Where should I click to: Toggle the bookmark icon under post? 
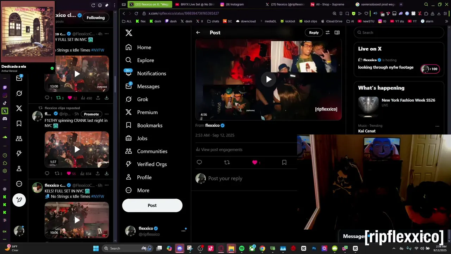[284, 162]
